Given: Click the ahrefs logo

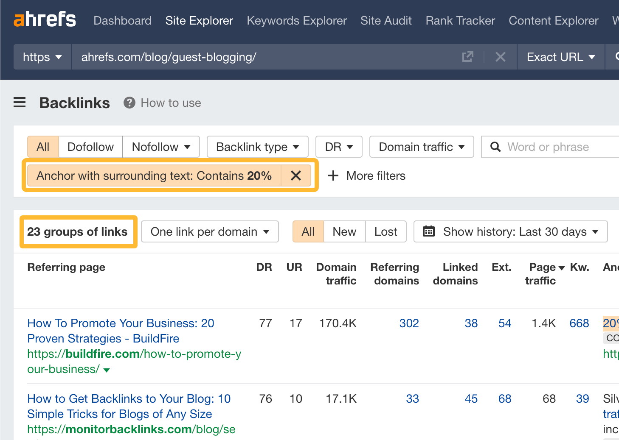Looking at the screenshot, I should click(x=44, y=19).
